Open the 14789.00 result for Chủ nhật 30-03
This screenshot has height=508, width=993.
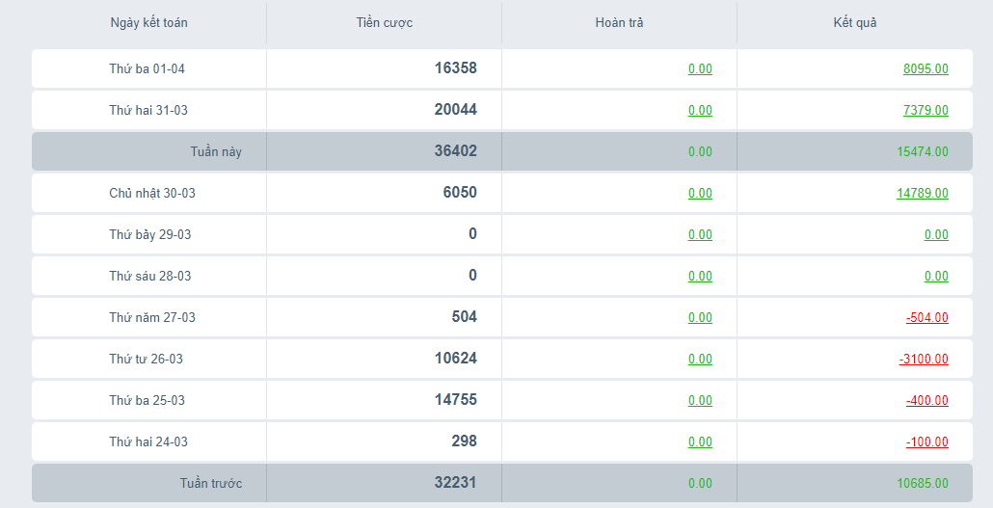click(922, 194)
